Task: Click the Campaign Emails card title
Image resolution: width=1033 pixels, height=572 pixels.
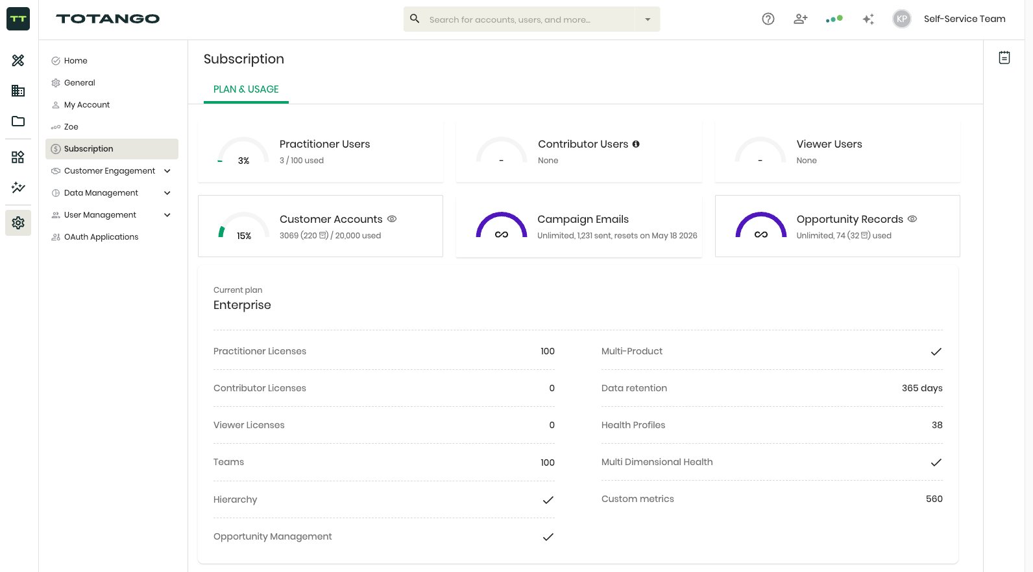Action: click(583, 219)
